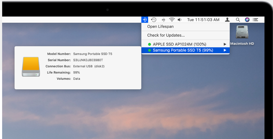Click serial number S3UJNK0J803980T

pyautogui.click(x=88, y=60)
